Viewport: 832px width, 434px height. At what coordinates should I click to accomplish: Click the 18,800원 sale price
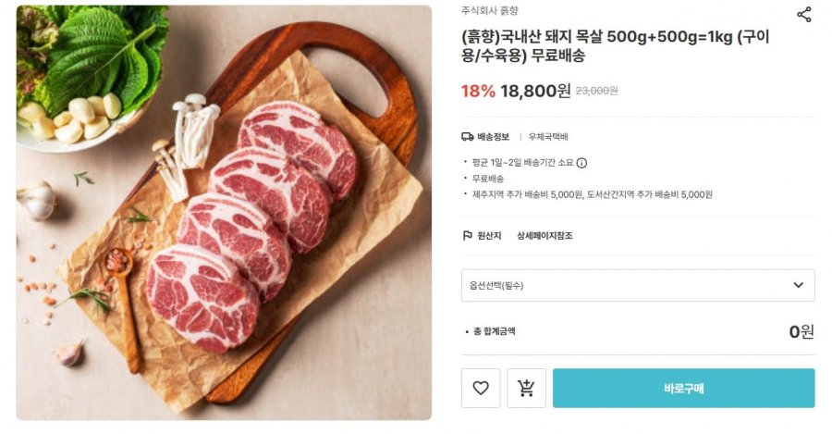[535, 91]
